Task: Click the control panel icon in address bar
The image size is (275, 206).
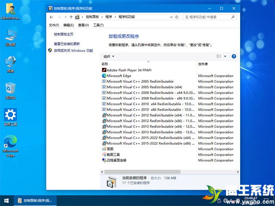Action: 77,17
